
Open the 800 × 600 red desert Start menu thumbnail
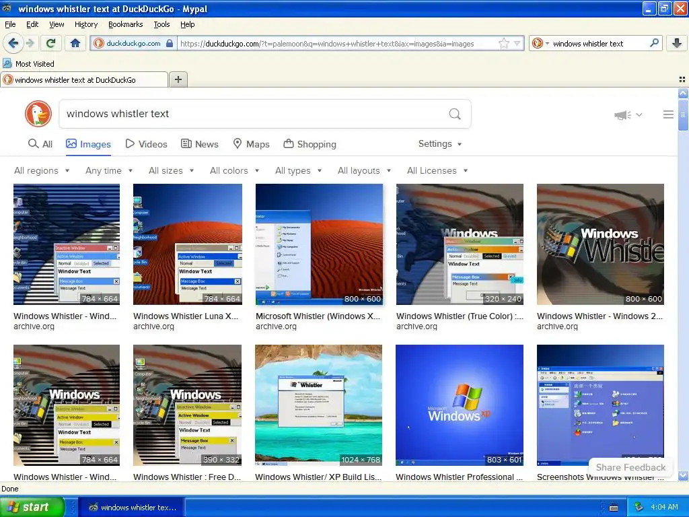click(x=319, y=244)
